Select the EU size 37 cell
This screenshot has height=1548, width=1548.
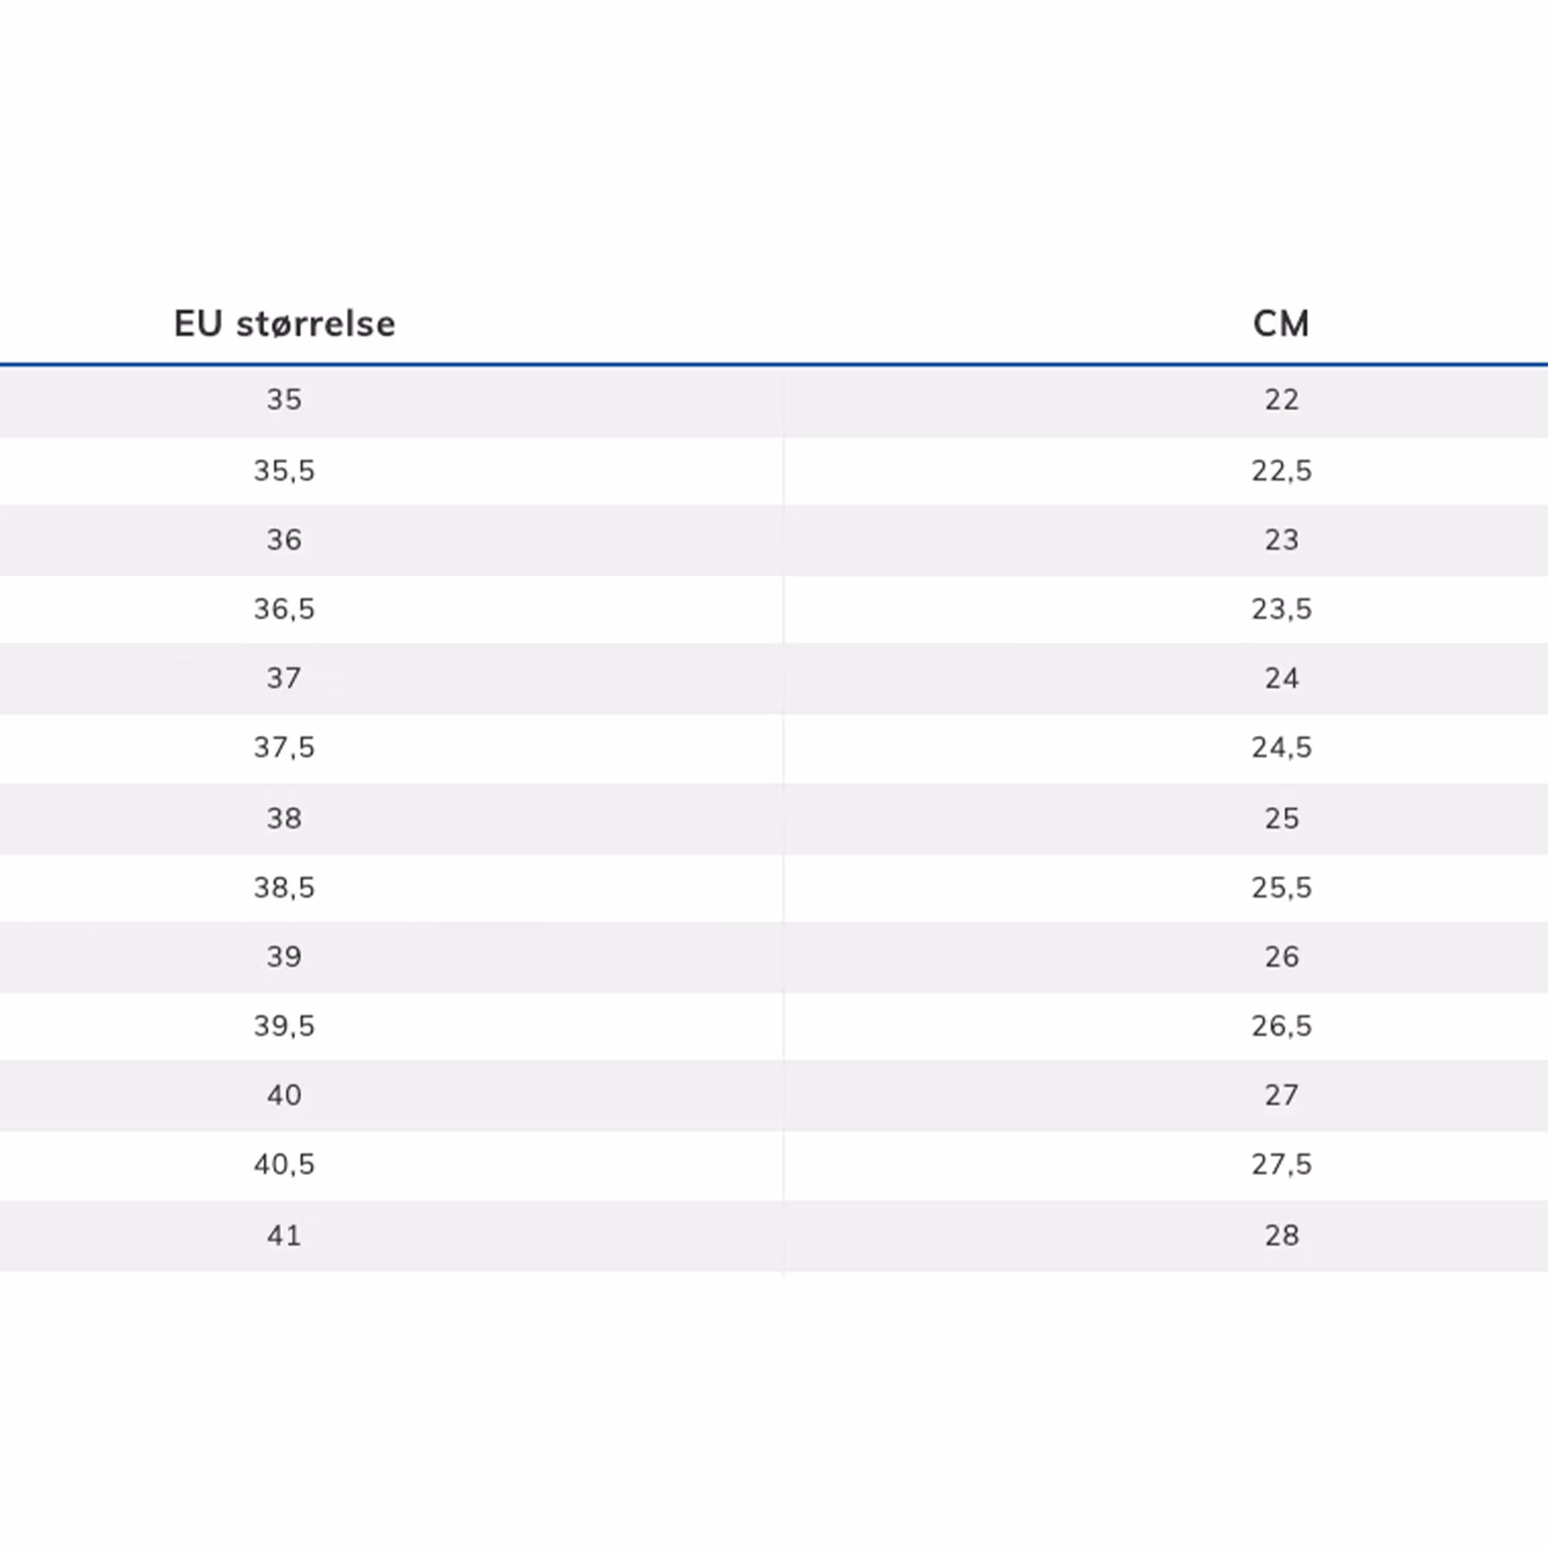pyautogui.click(x=284, y=678)
